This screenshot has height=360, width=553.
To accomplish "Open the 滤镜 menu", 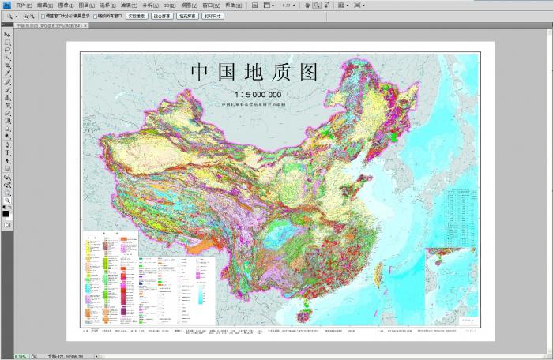I will pyautogui.click(x=125, y=5).
